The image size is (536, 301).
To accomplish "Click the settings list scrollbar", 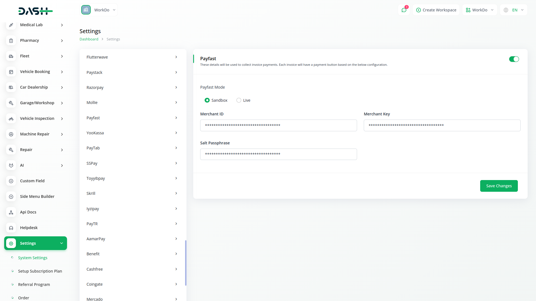I will (186, 263).
